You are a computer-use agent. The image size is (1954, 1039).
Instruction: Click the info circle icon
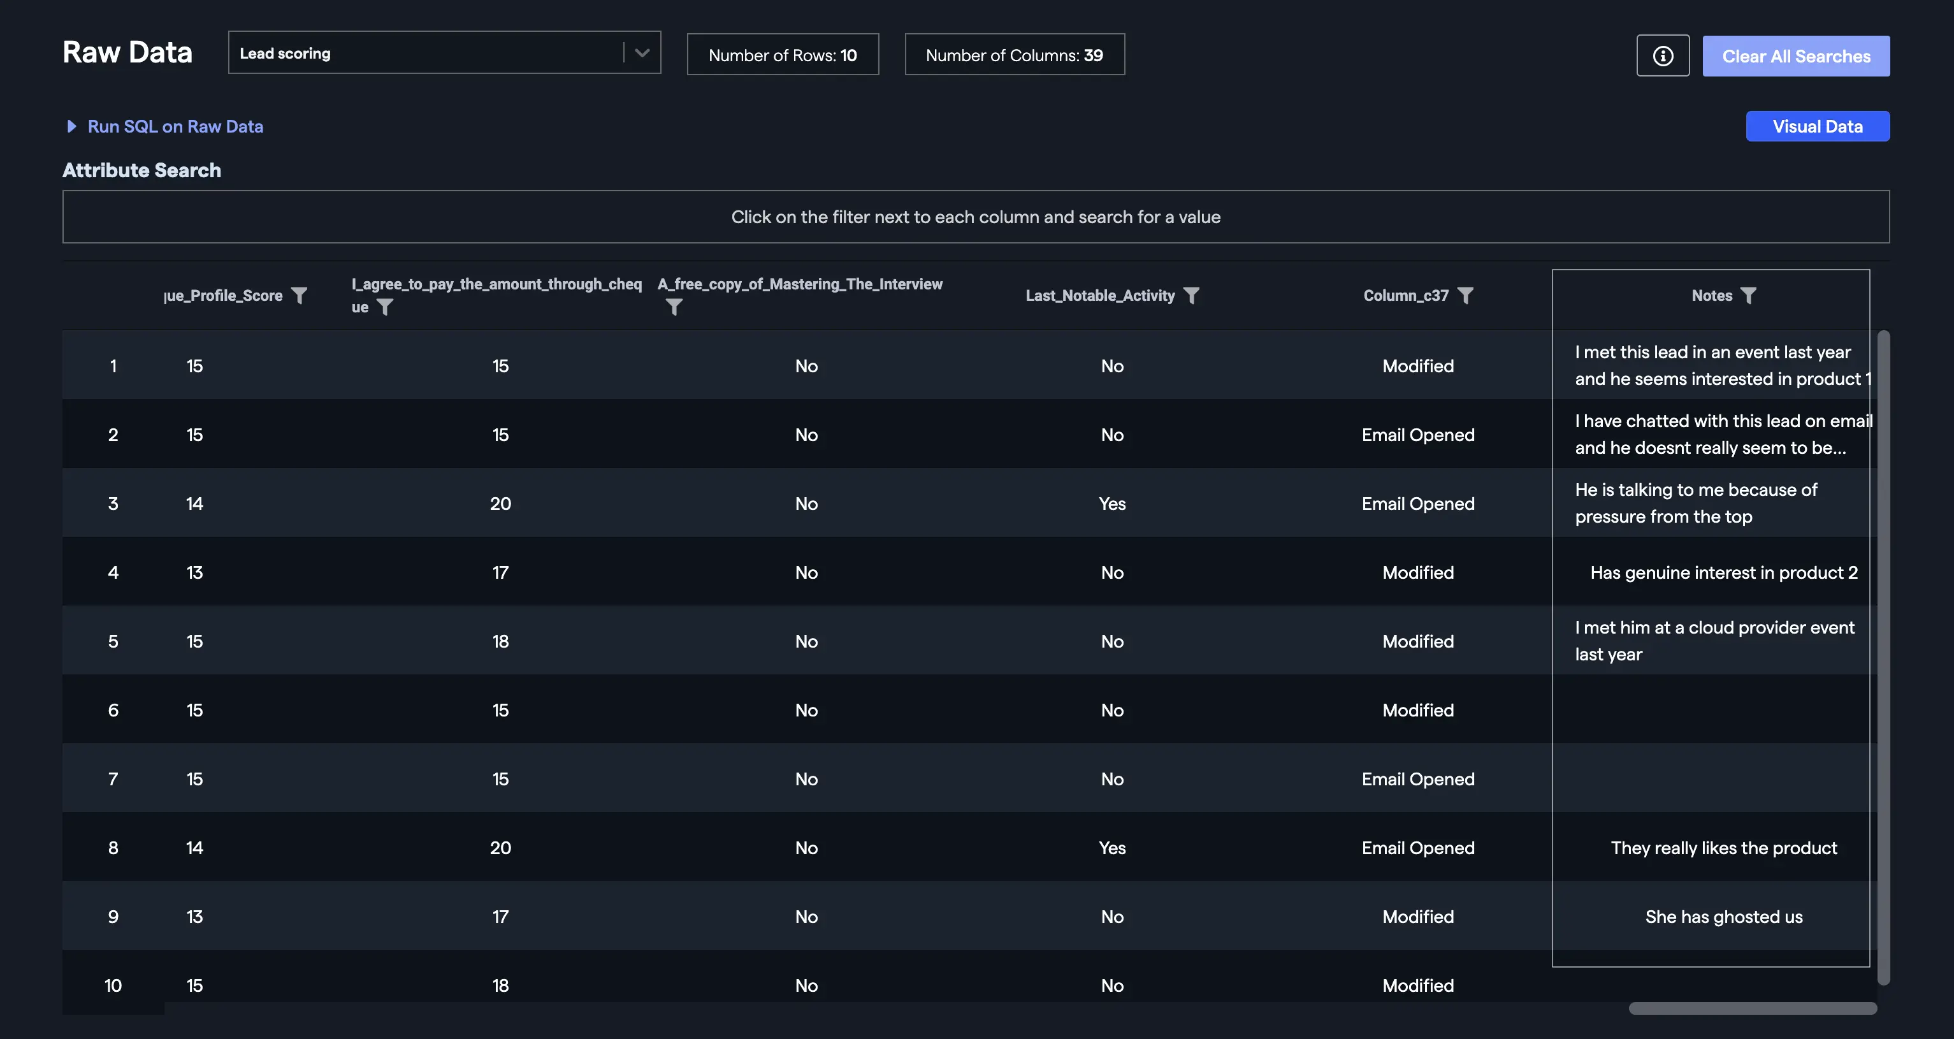[x=1663, y=55]
